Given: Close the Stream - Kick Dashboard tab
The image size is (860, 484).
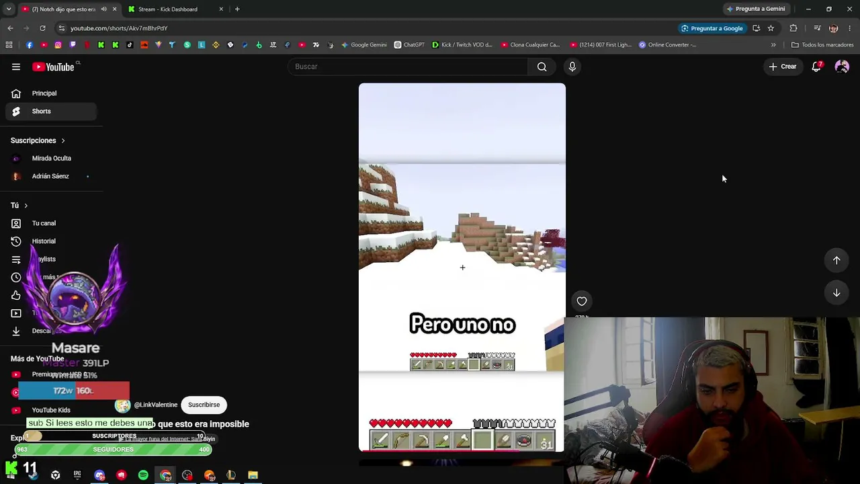Looking at the screenshot, I should pyautogui.click(x=221, y=9).
